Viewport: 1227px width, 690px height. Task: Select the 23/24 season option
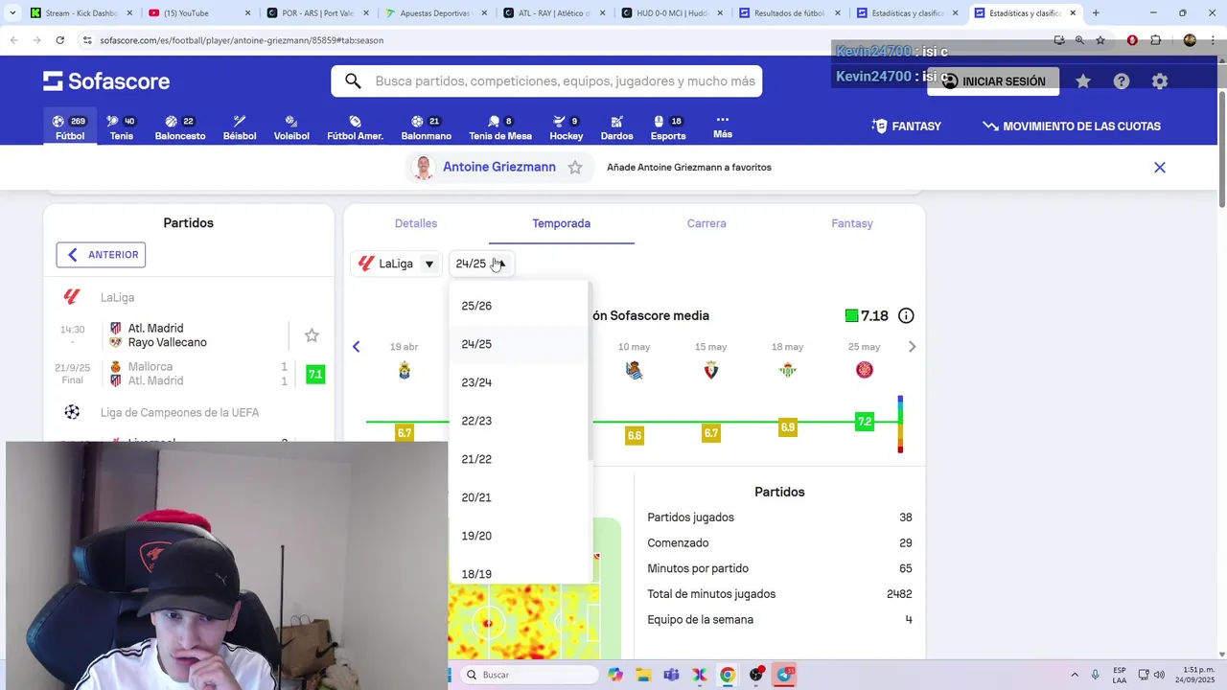click(519, 382)
